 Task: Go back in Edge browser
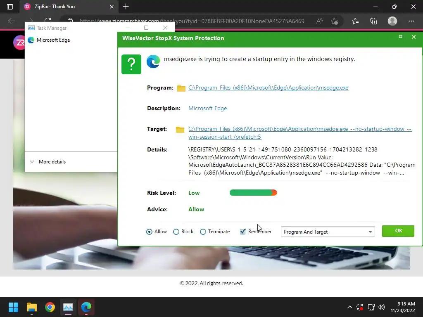[11, 21]
